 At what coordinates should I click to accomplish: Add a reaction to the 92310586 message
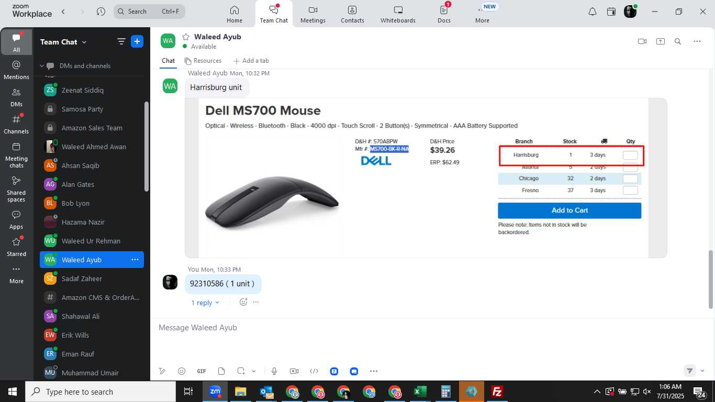pos(243,302)
